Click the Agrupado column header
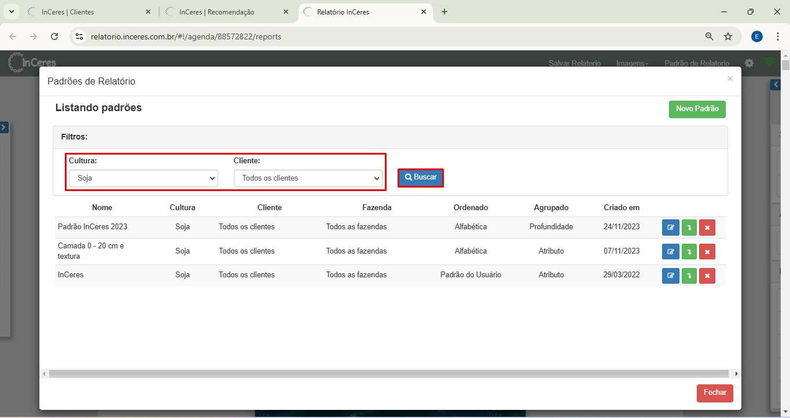This screenshot has width=790, height=418. click(x=551, y=207)
